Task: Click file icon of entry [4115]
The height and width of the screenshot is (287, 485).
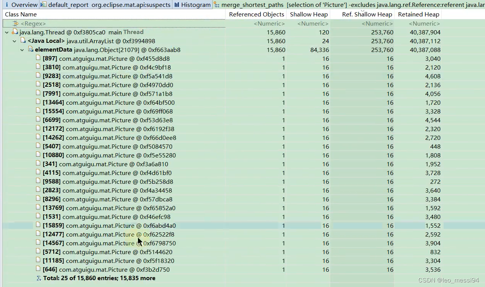Action: click(38, 172)
